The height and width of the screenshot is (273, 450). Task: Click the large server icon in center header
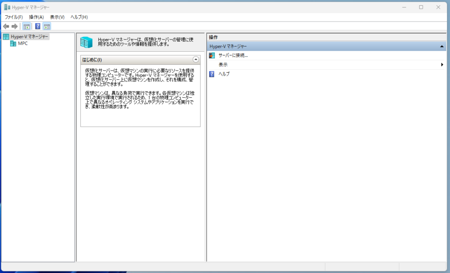[x=87, y=43]
